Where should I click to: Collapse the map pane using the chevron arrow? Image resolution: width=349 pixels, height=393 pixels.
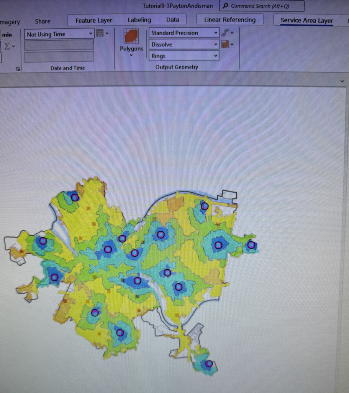342,81
